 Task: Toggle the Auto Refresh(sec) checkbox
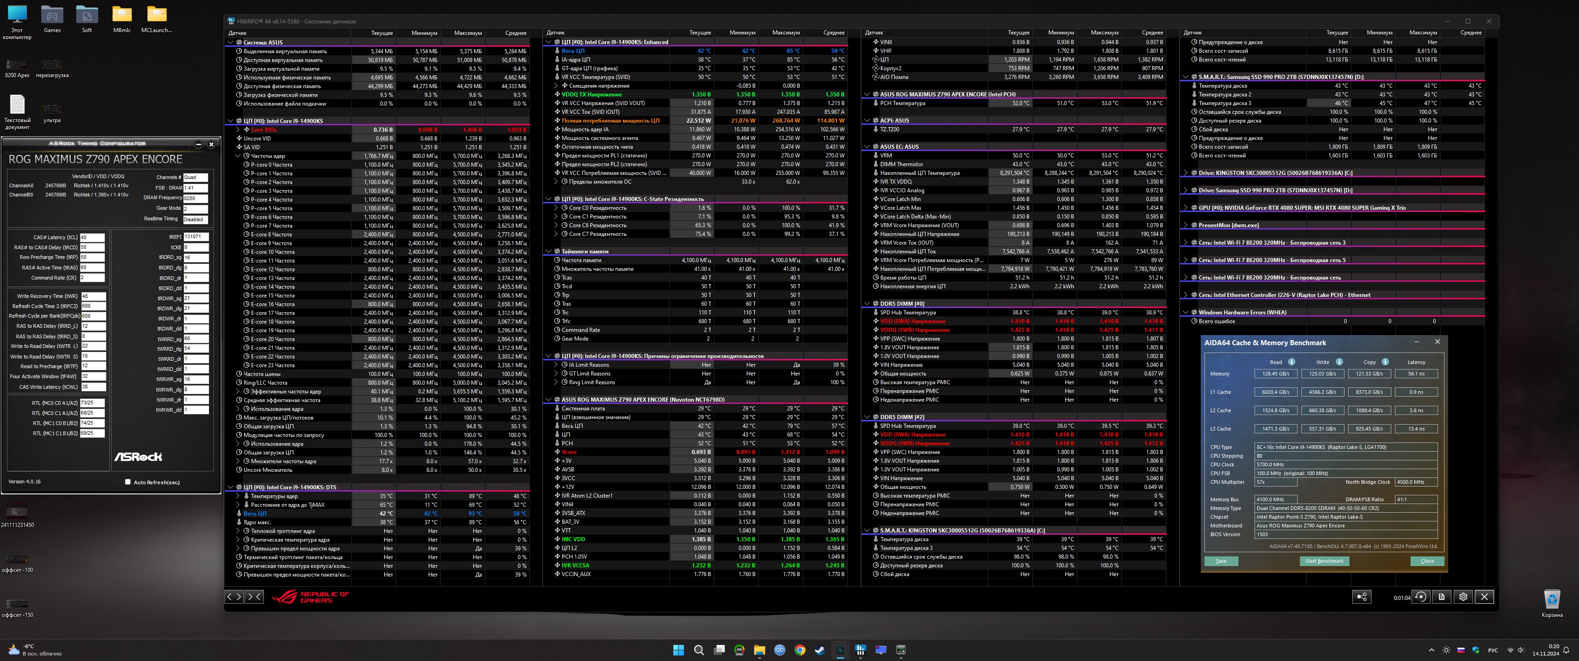point(128,482)
